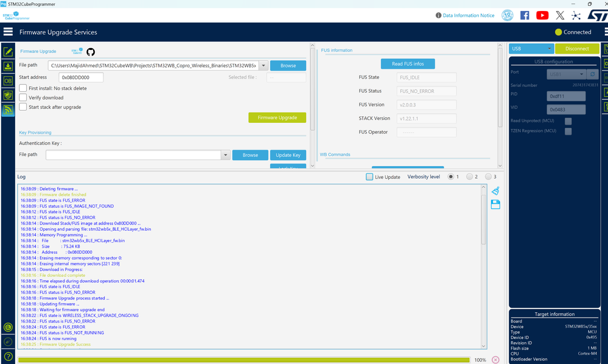Refresh the USB port list

point(593,74)
